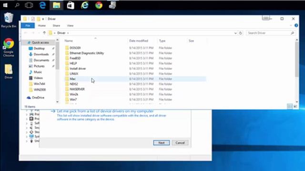The image size is (305, 171).
Task: Click the Up arrow in Explorer navigation
Action: point(44,33)
